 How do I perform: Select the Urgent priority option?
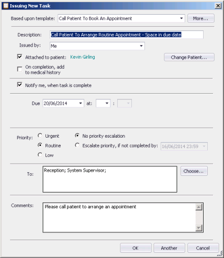tap(40, 136)
